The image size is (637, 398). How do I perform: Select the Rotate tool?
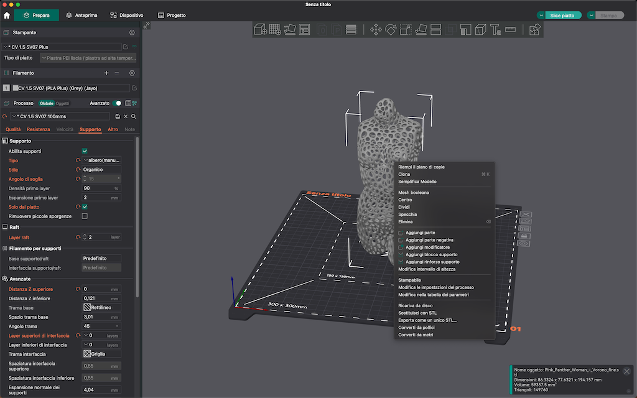(x=391, y=30)
